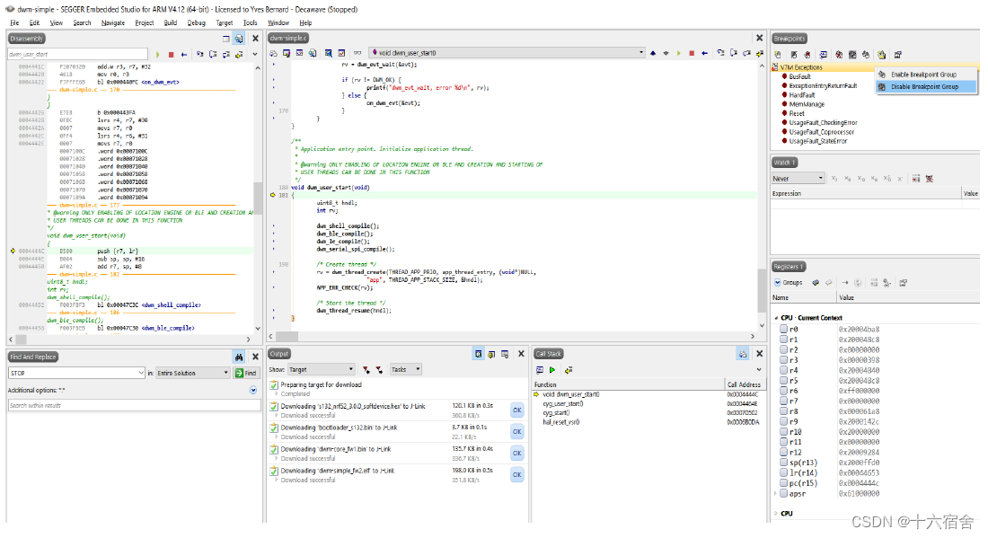The image size is (988, 538).
Task: Click the red Stop square in editor toolbar
Action: point(692,54)
